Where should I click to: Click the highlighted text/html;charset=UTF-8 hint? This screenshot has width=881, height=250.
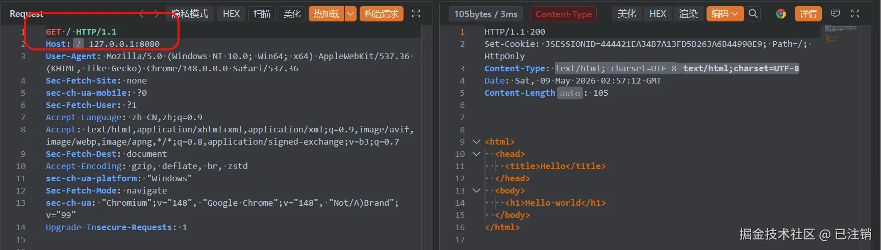tap(741, 68)
